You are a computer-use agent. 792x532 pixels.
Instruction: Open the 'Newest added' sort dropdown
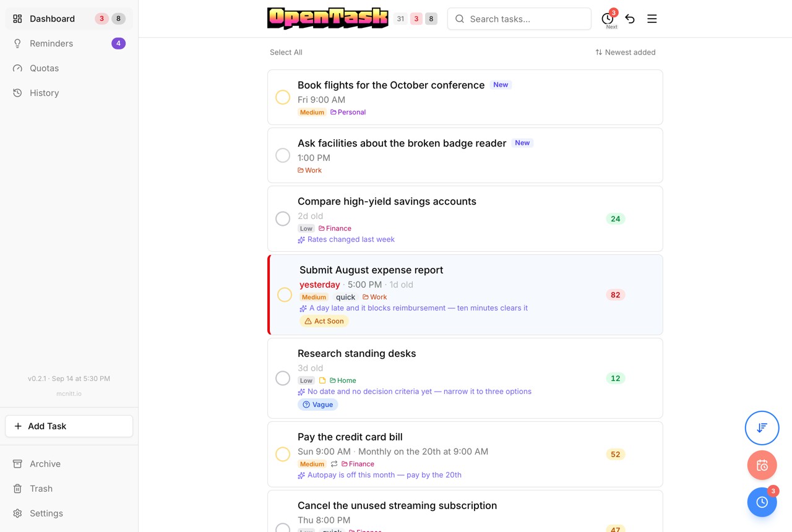(x=625, y=53)
